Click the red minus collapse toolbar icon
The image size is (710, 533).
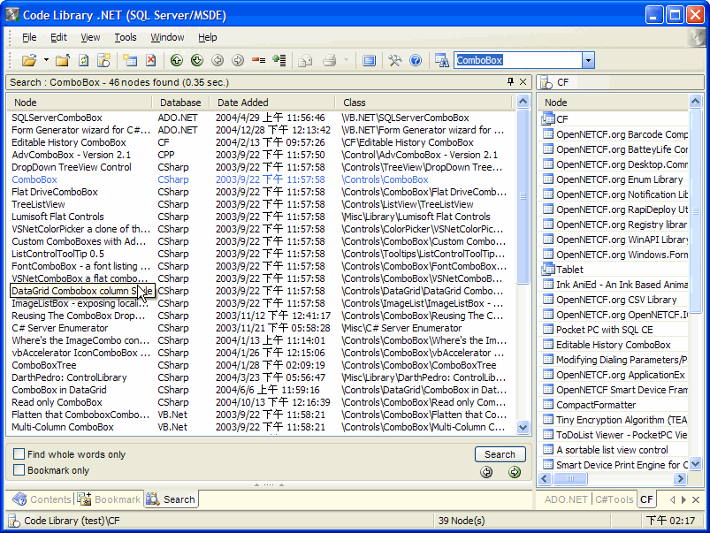pos(258,60)
